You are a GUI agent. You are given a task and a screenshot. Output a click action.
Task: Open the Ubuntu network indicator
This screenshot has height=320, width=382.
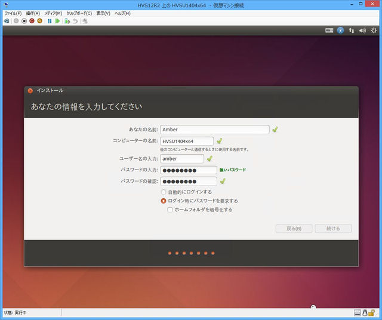point(352,30)
